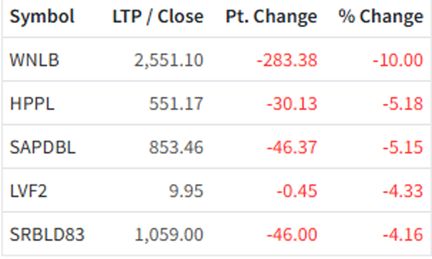The width and height of the screenshot is (432, 259).
Task: Open the HPPL symbol link
Action: (32, 104)
